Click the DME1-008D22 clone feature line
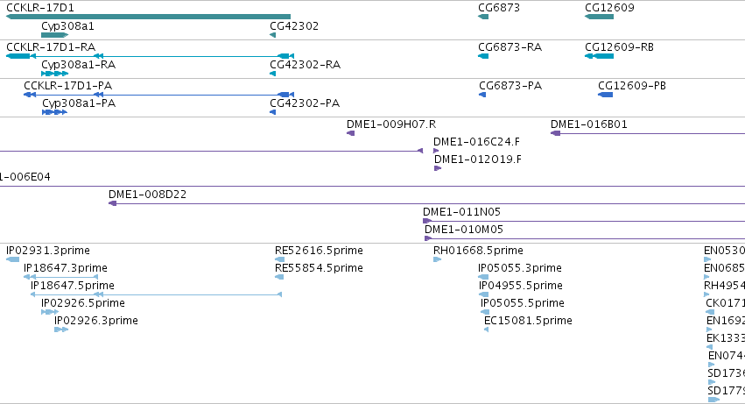 point(426,203)
